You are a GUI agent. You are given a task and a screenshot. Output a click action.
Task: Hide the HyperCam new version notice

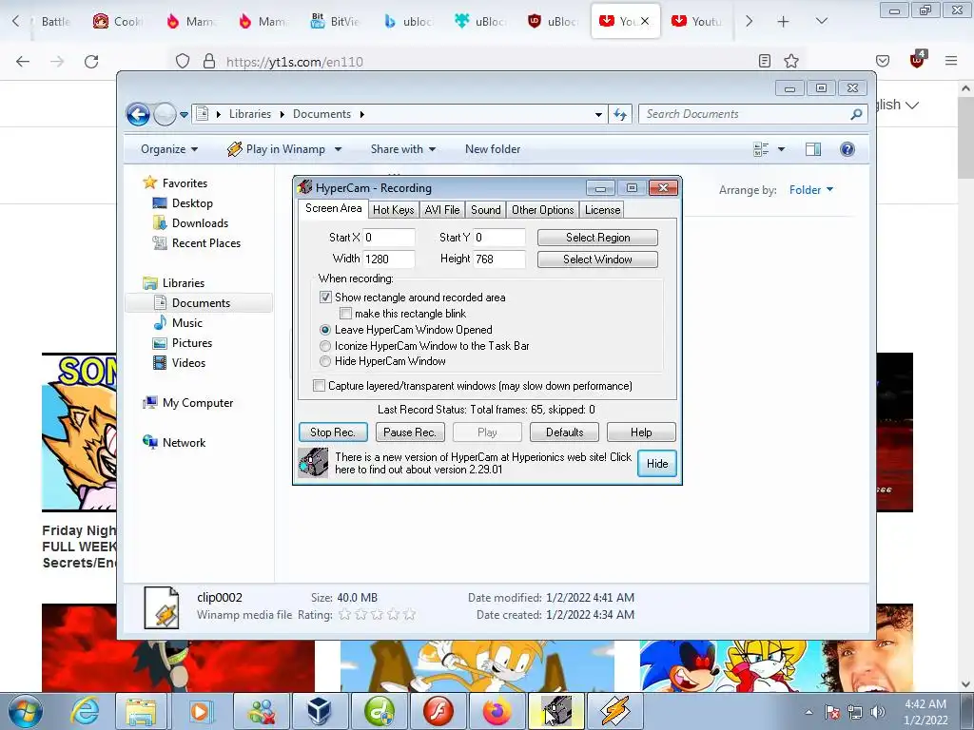pos(657,464)
